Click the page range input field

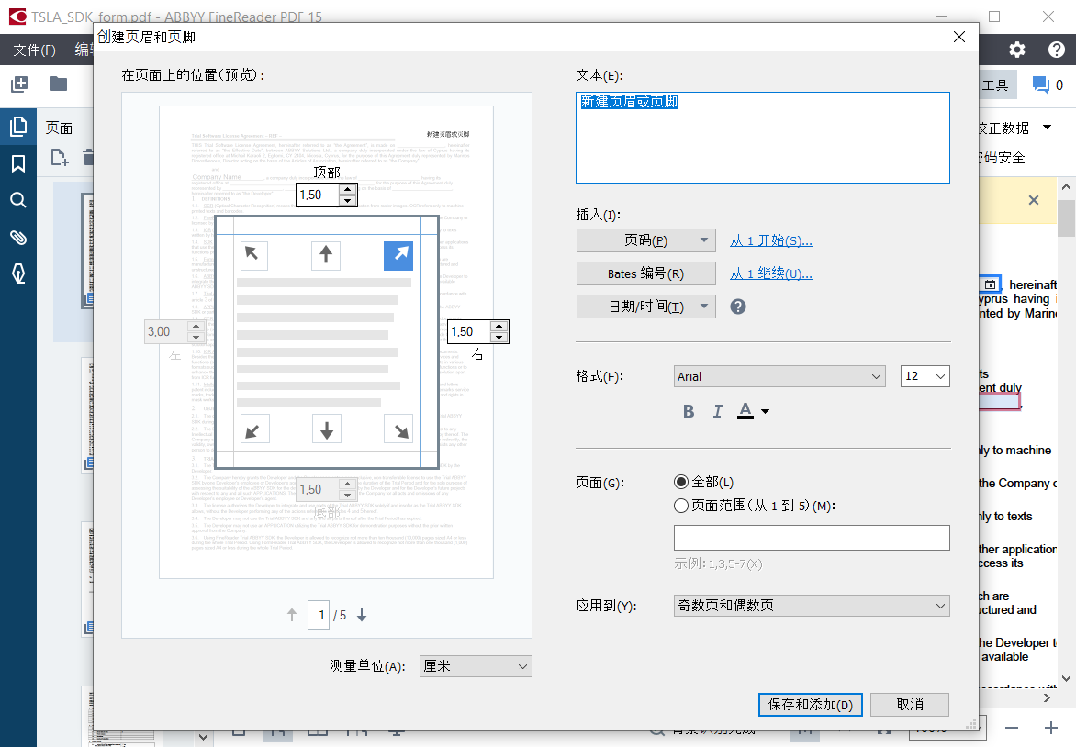click(812, 538)
